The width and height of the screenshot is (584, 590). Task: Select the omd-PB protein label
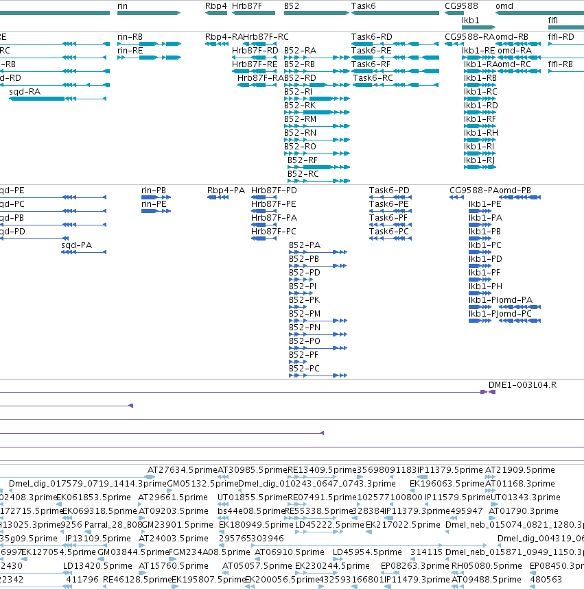point(515,190)
